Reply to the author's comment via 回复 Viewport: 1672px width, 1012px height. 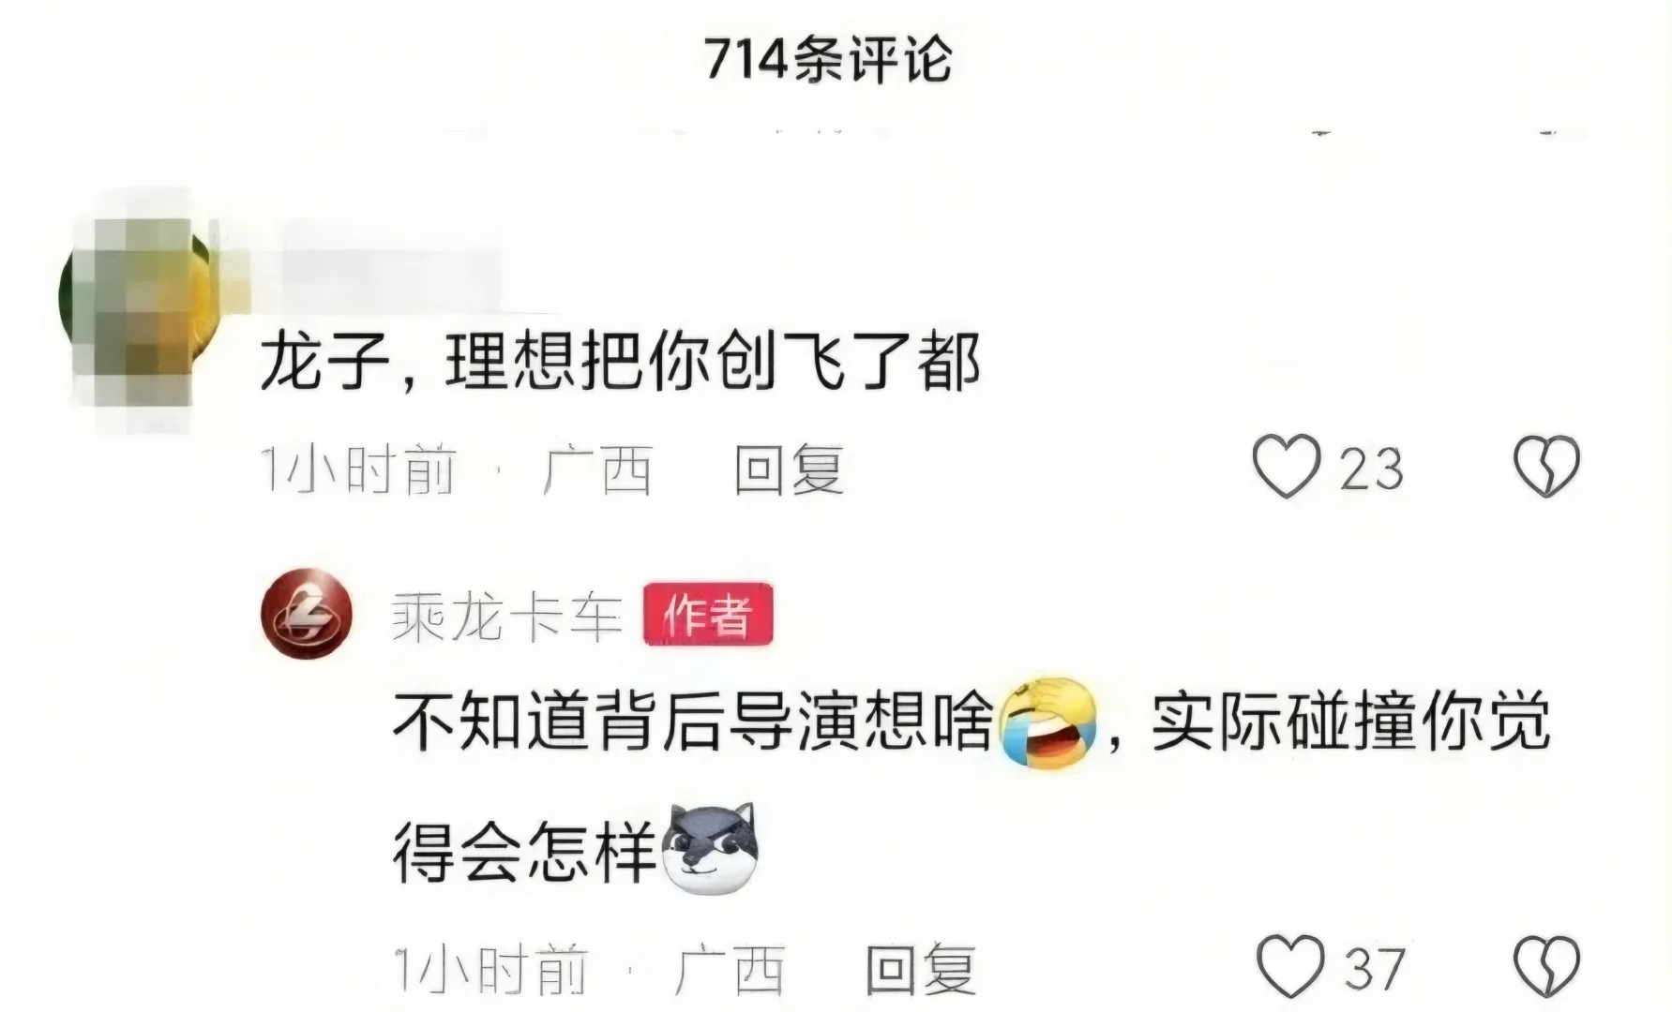pos(921,970)
